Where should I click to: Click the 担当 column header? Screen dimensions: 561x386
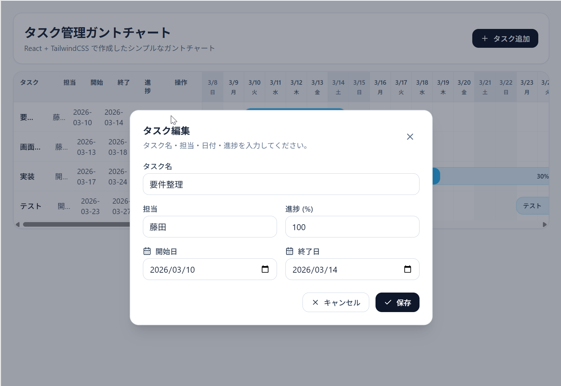pyautogui.click(x=70, y=82)
